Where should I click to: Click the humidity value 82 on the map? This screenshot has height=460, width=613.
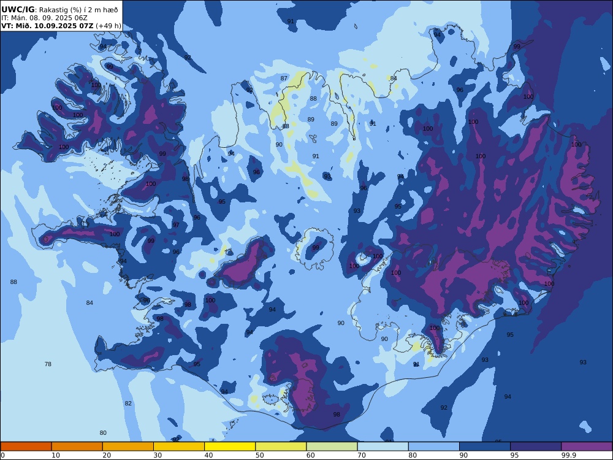[x=128, y=404]
